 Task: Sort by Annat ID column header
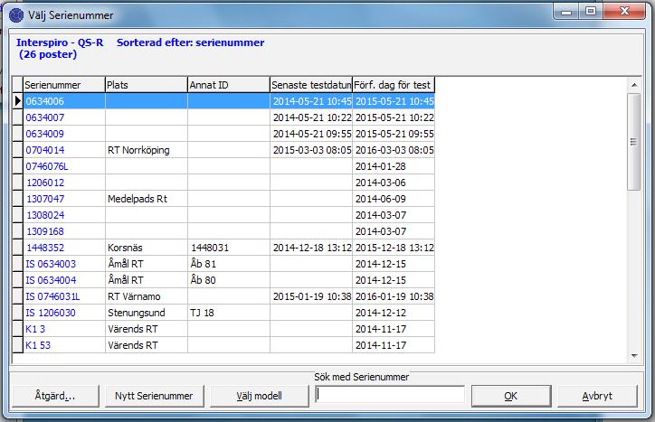(229, 85)
